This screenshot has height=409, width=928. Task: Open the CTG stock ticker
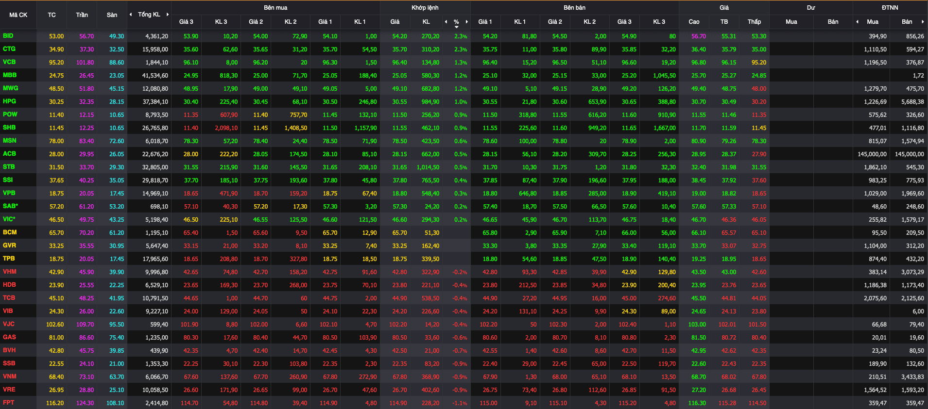pyautogui.click(x=9, y=49)
